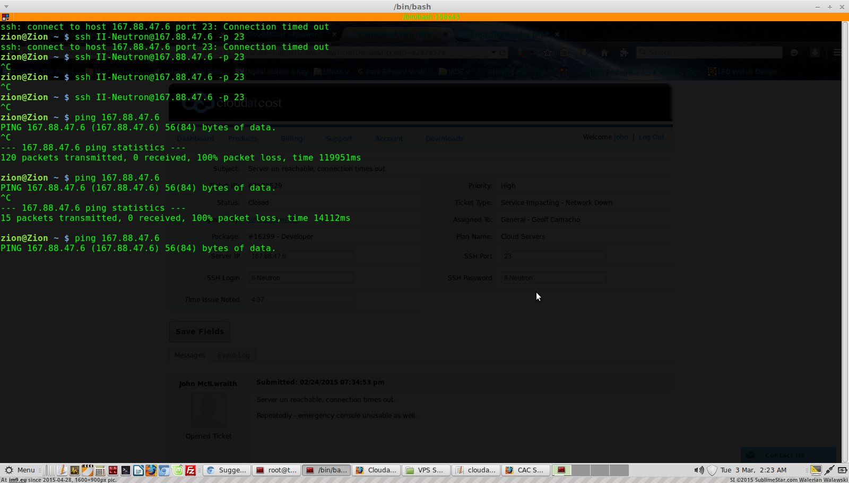Launch FileZilla from the taskbar
Viewport: 849px width, 483px height.
coord(190,470)
